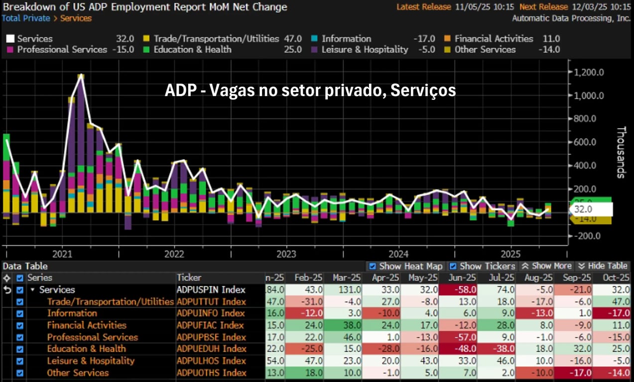Screen dimensions: 634x382
Task: Collapse the Services tree row triangle
Action: (x=33, y=290)
